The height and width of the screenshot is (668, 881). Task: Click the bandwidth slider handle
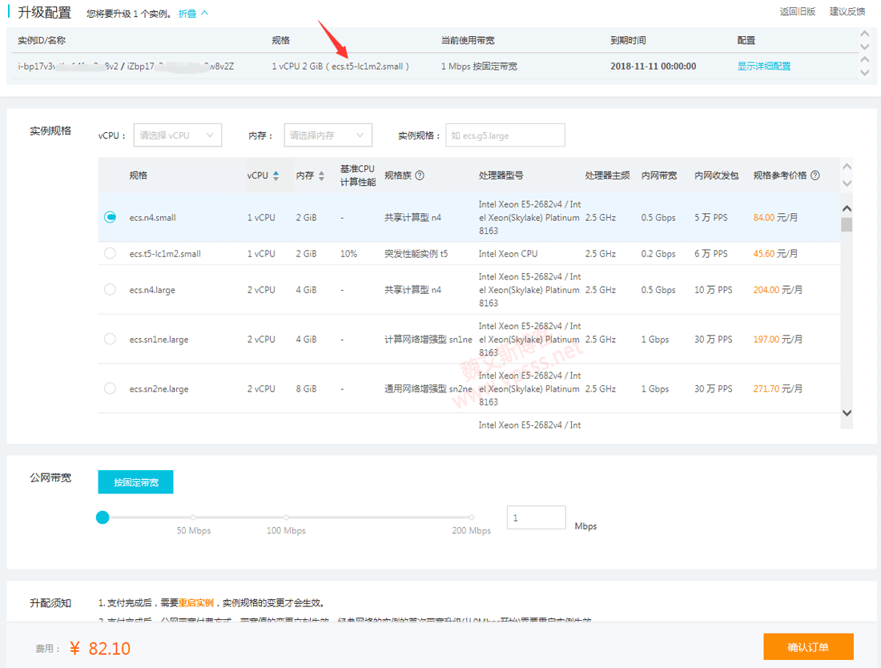tap(103, 517)
